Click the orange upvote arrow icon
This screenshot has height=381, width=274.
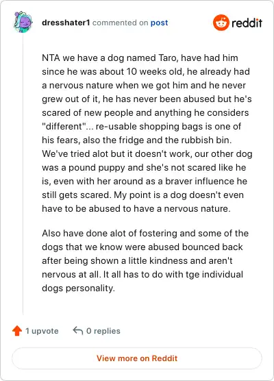[x=17, y=331]
